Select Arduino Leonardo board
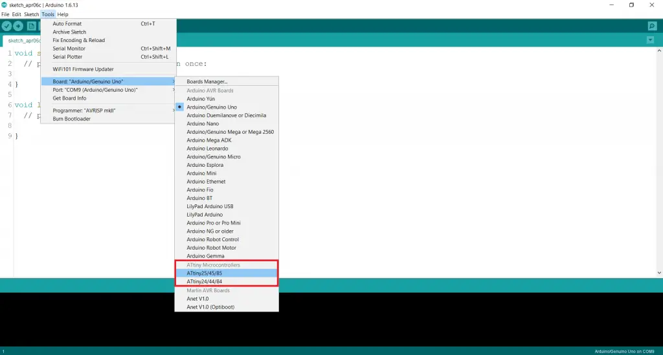The width and height of the screenshot is (663, 355). click(227, 149)
